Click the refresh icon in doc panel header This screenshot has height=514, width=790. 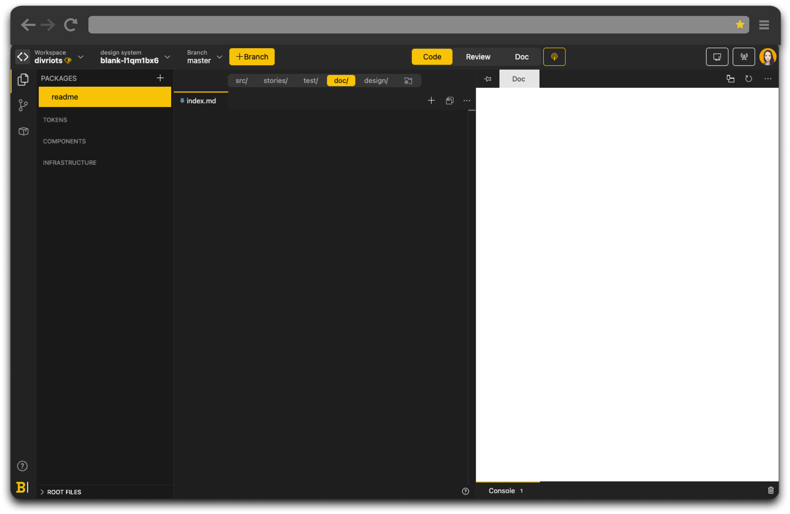click(x=749, y=80)
